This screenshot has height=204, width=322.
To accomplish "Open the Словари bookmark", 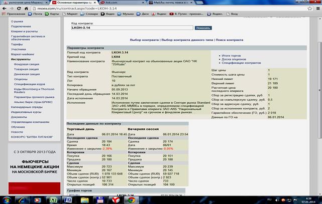I will (89, 14).
